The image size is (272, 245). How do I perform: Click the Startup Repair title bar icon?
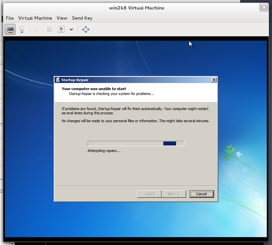point(58,80)
